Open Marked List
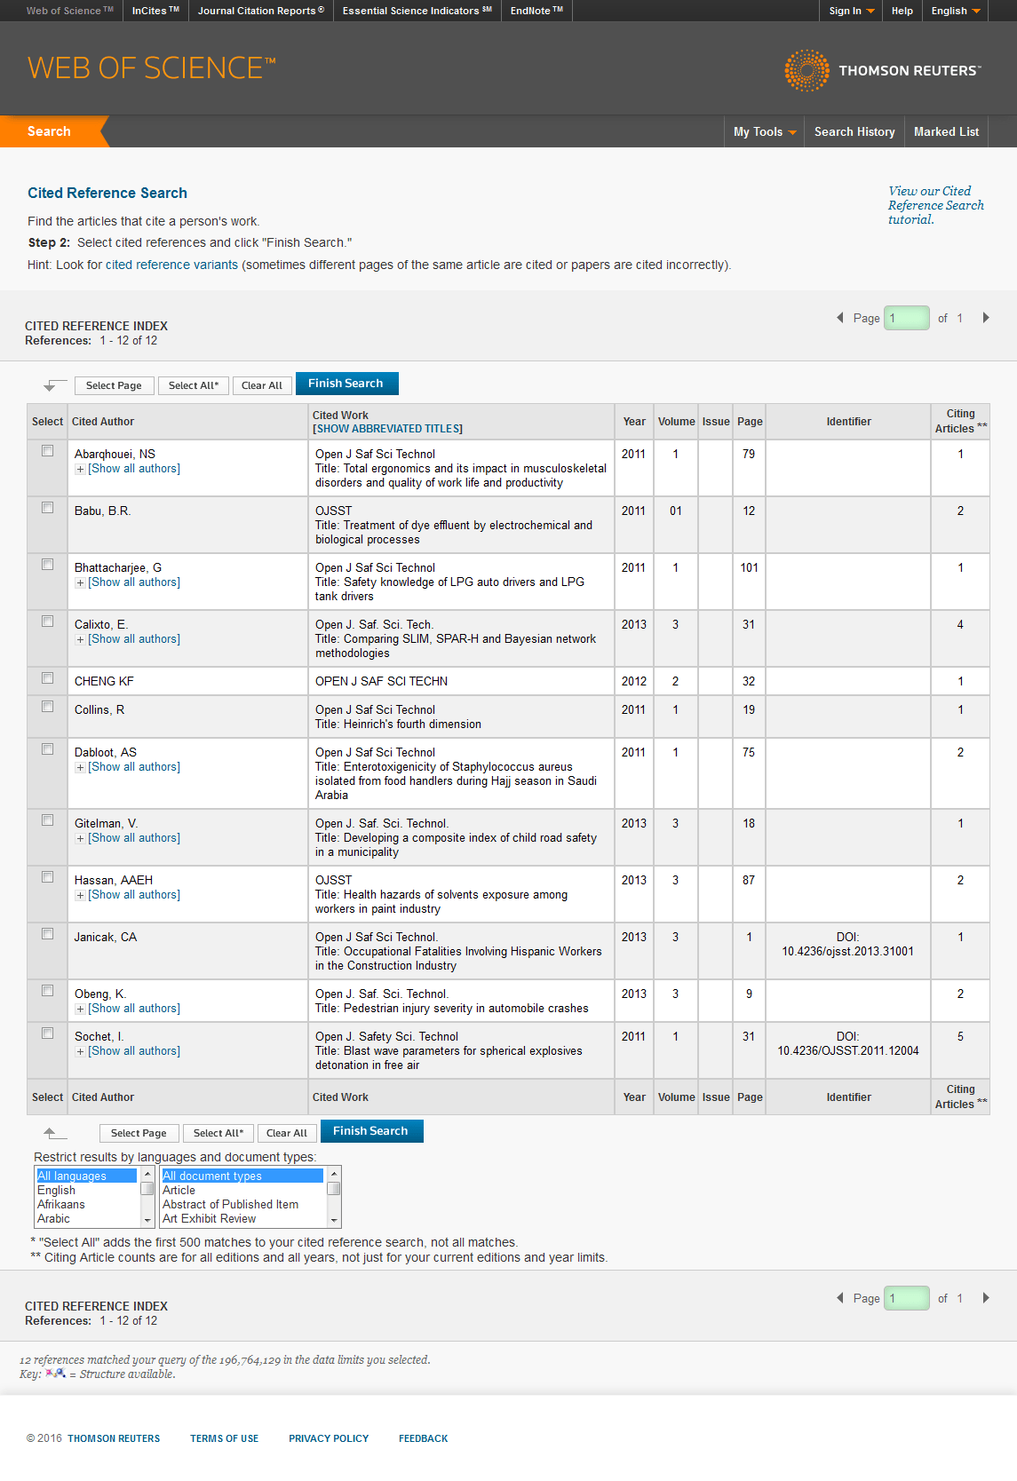 click(x=946, y=131)
